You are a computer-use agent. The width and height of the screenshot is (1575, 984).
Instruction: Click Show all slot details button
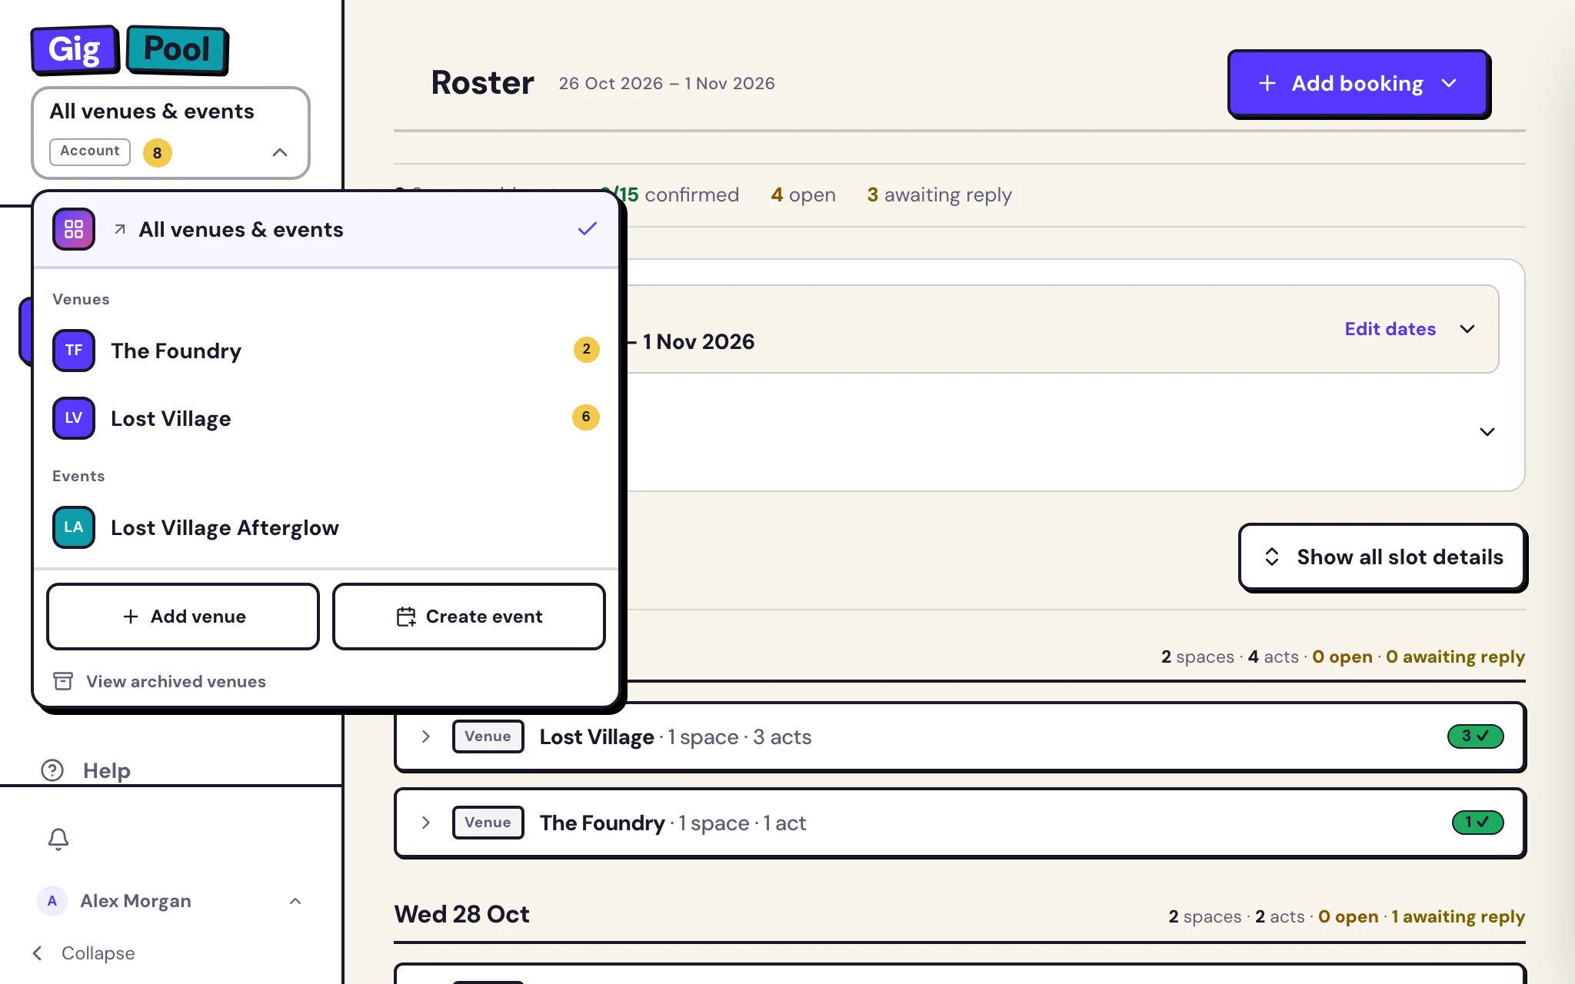[1383, 557]
